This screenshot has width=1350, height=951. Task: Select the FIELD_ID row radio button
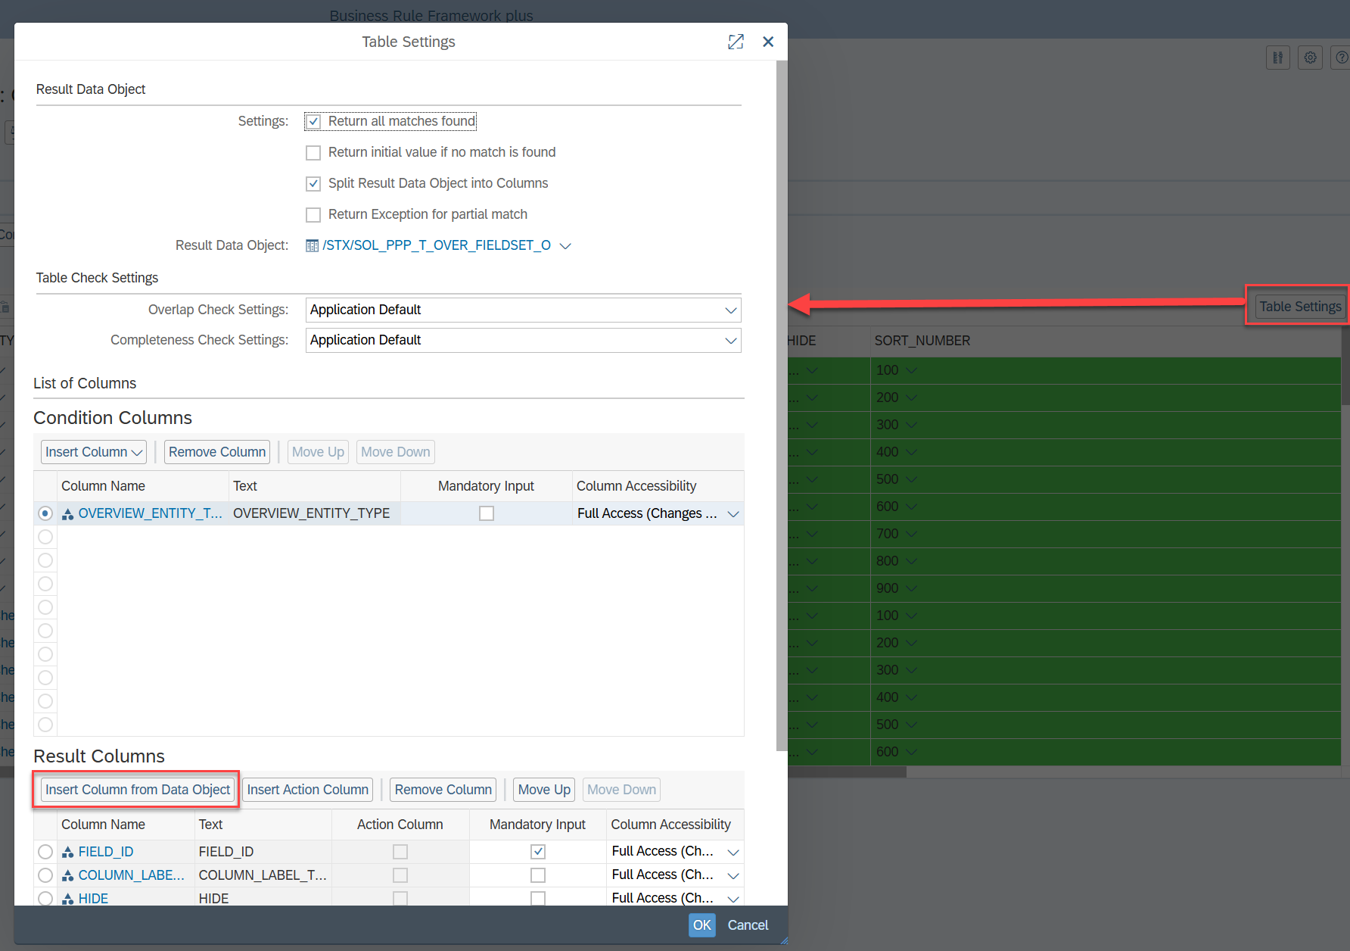45,852
